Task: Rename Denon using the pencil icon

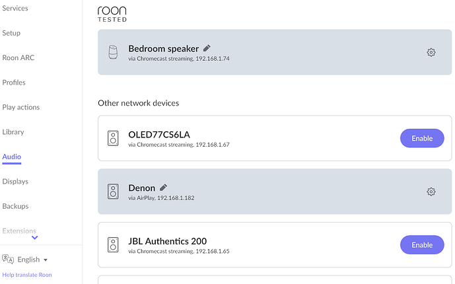Action: pos(163,188)
